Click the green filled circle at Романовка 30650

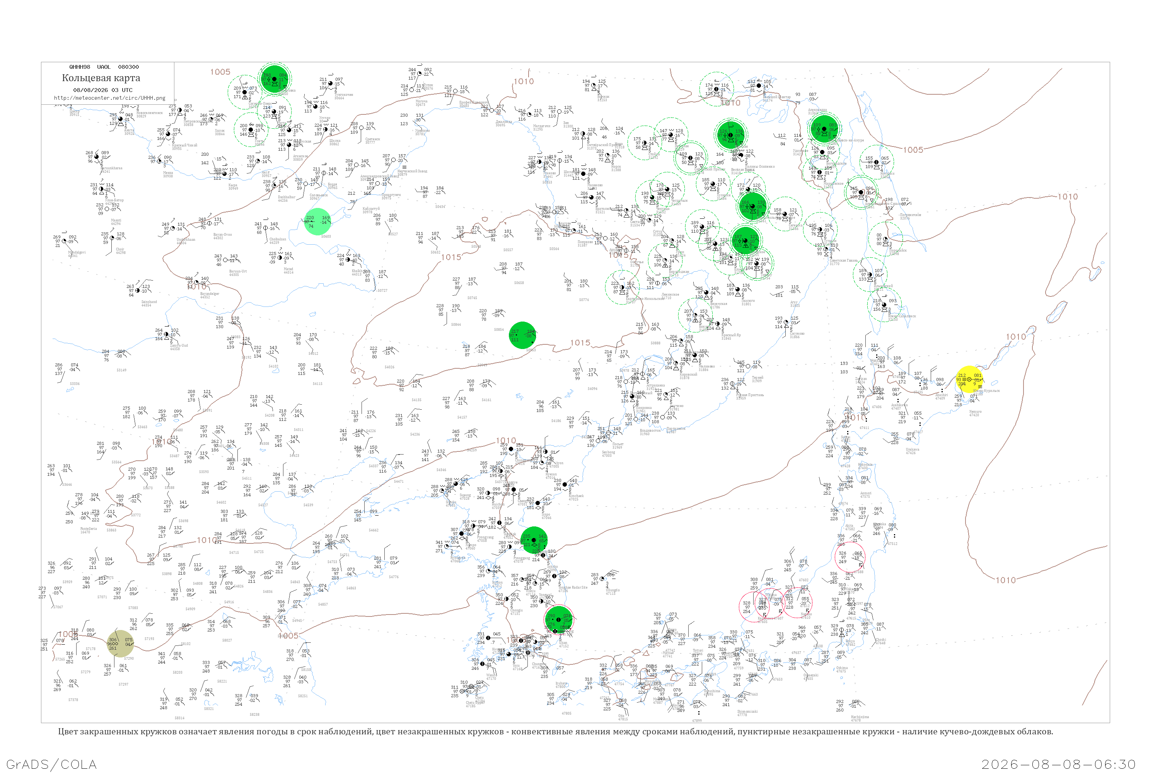[x=274, y=79]
